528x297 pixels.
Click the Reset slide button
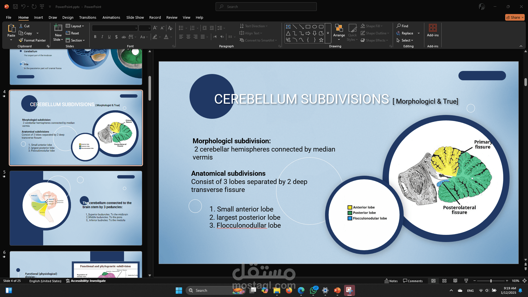[72, 33]
